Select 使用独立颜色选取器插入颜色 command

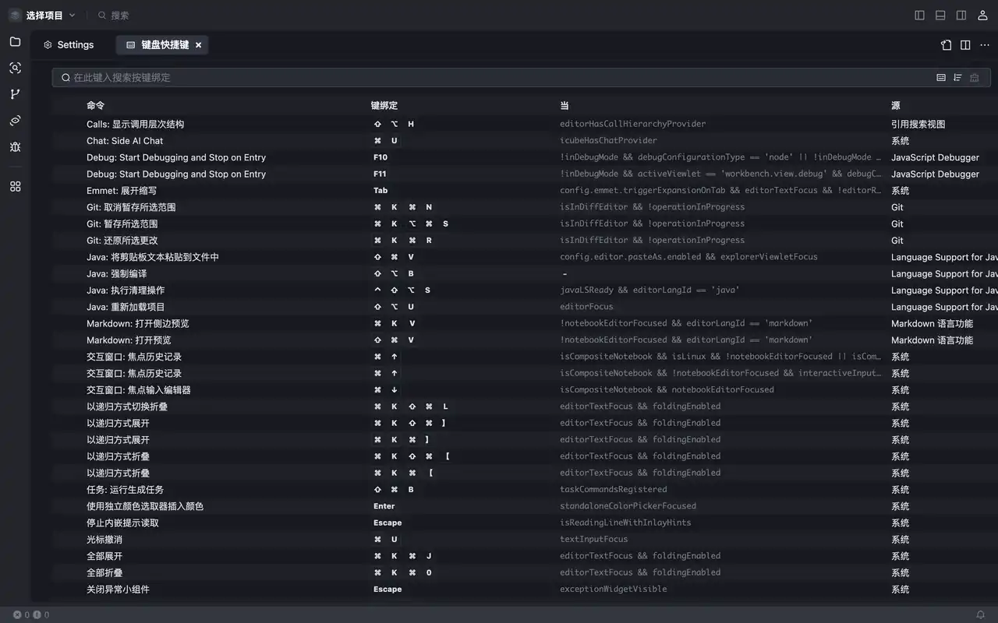(x=145, y=506)
